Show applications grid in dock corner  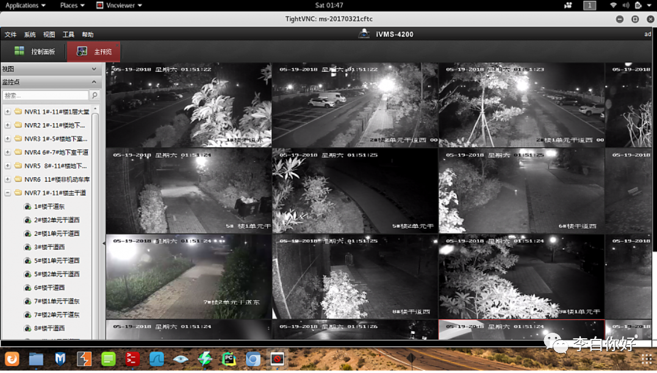647,359
